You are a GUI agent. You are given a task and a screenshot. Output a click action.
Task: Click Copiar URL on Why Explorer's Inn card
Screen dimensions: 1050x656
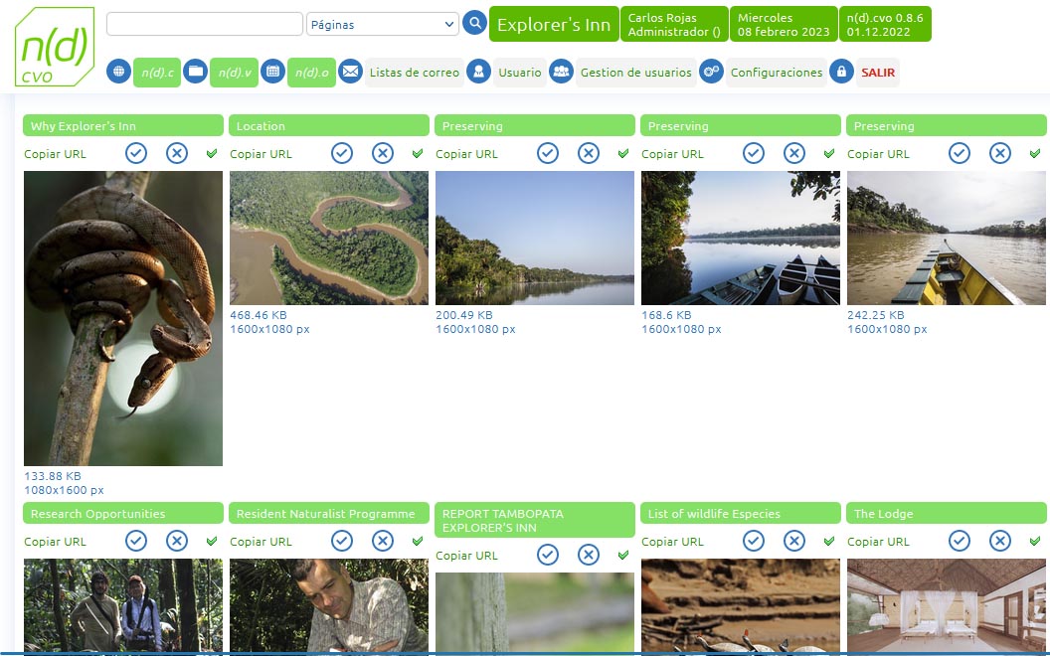[x=55, y=154]
